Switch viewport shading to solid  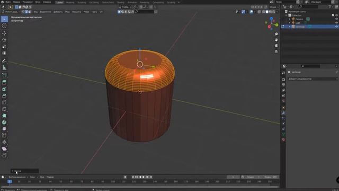coord(267,12)
